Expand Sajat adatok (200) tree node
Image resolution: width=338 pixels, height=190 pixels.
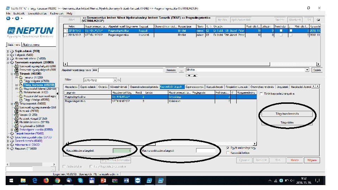(x=8, y=51)
